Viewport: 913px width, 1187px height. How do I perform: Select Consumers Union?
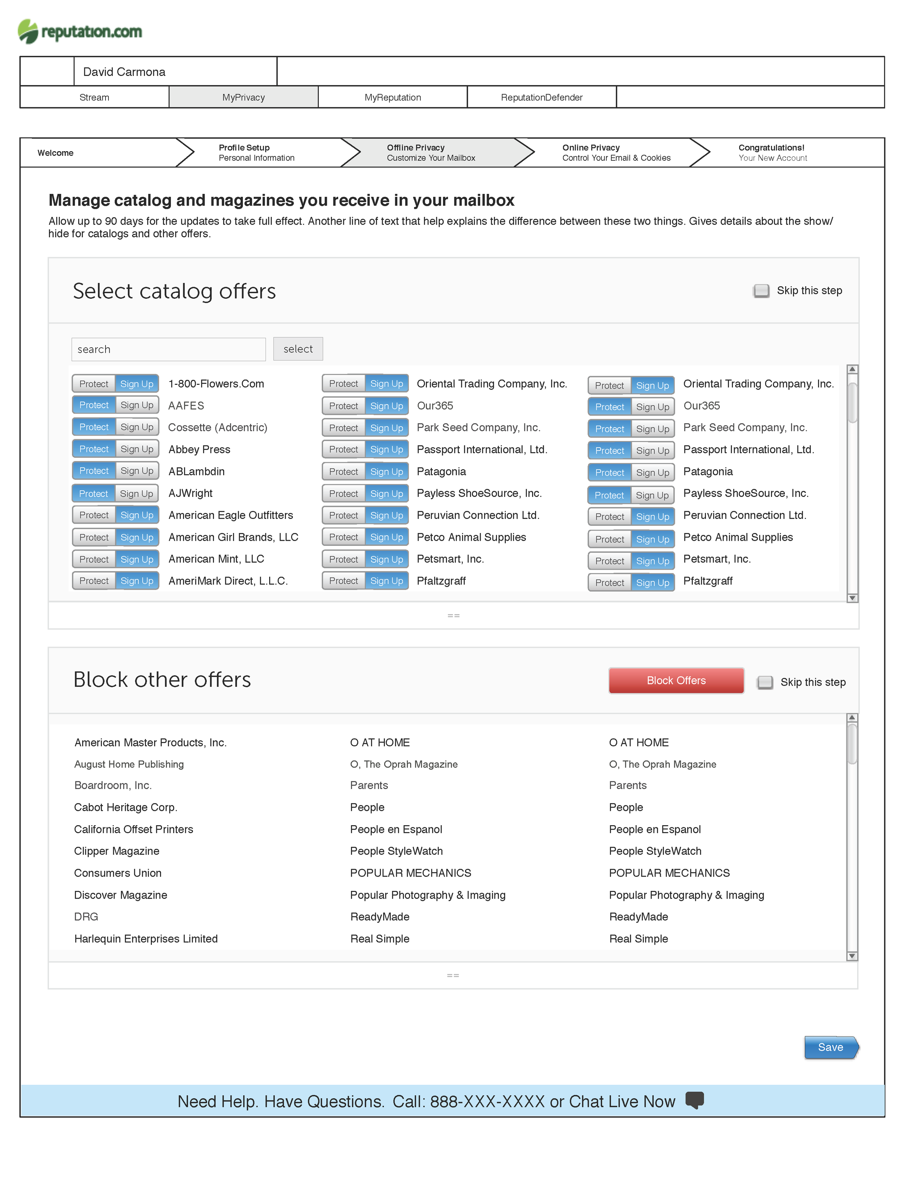pos(118,873)
